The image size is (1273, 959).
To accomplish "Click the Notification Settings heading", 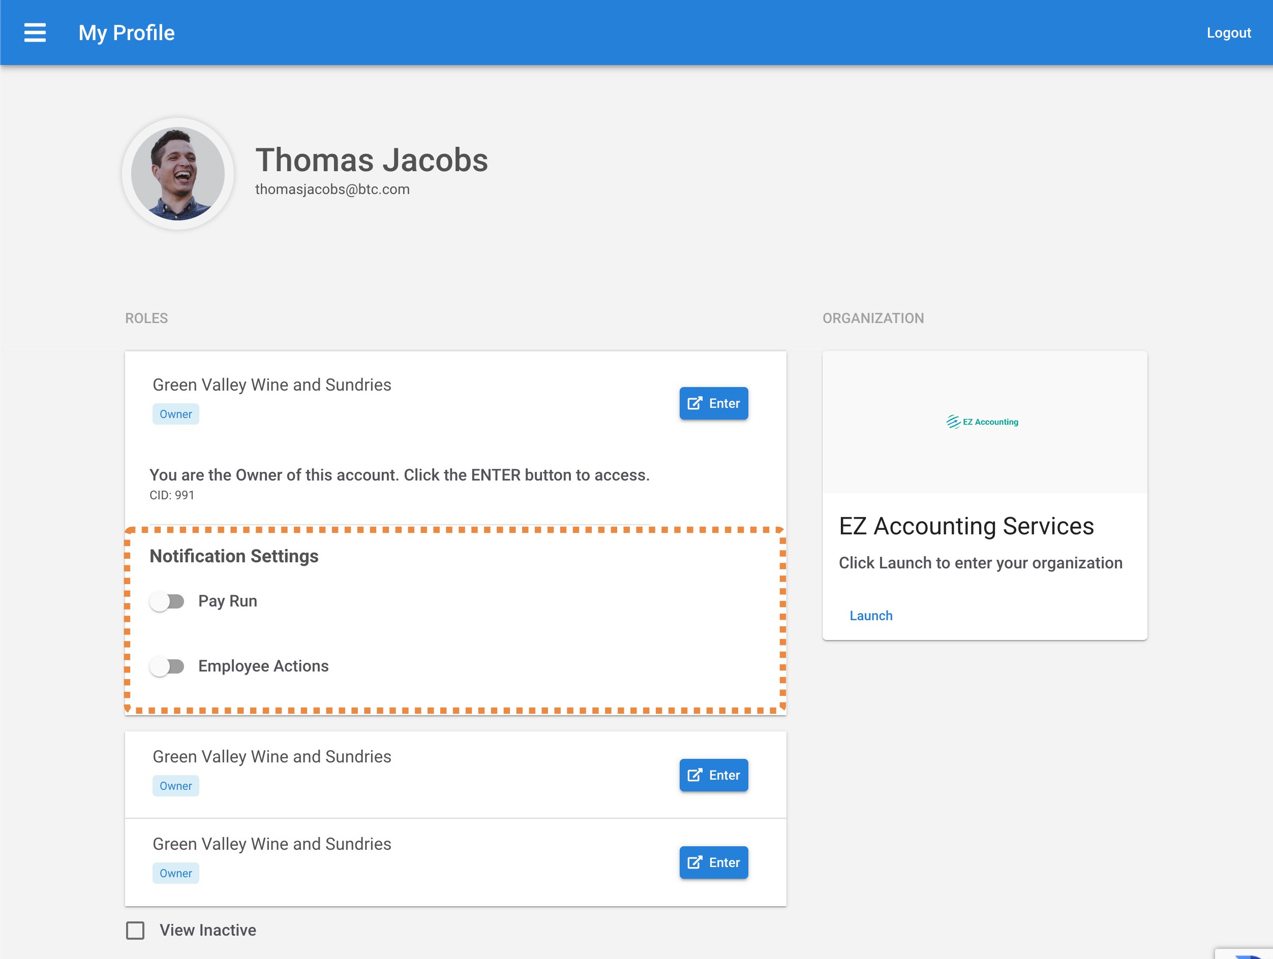I will click(234, 556).
